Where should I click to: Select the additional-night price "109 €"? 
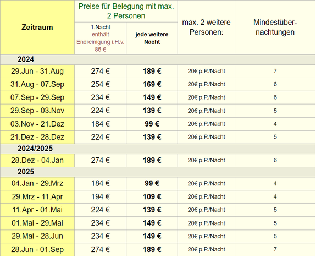pos(152,196)
